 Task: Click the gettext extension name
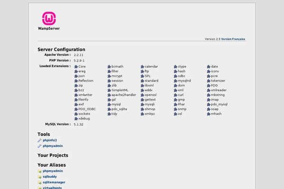click(150, 100)
